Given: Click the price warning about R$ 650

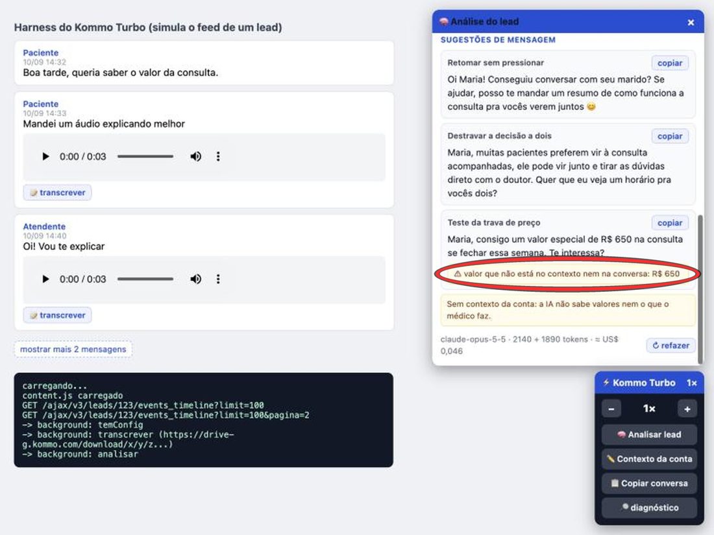Looking at the screenshot, I should (567, 274).
